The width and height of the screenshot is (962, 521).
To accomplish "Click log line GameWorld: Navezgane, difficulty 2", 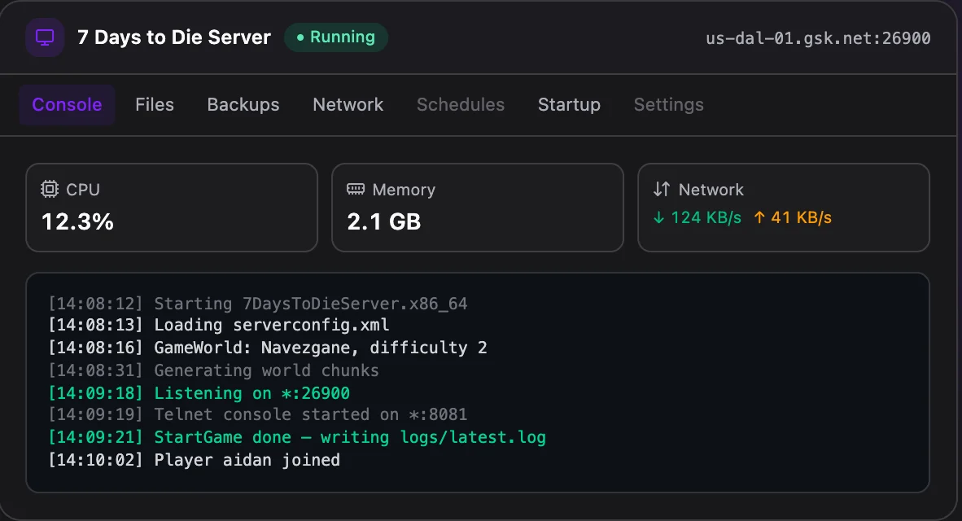I will point(268,348).
